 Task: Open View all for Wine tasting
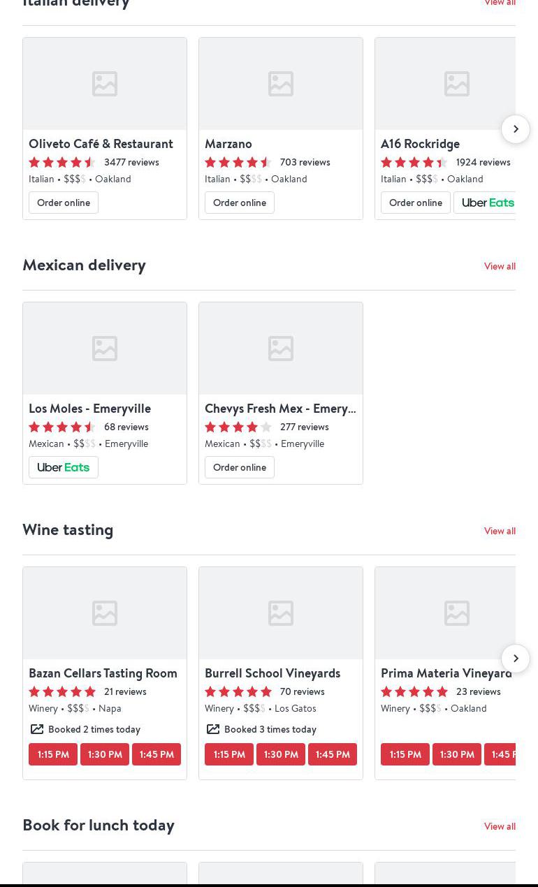[500, 531]
